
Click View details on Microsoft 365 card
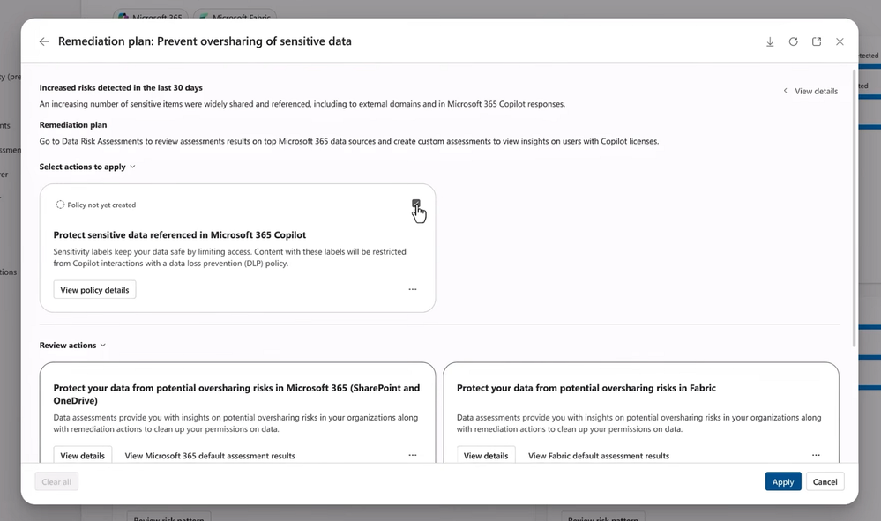click(82, 456)
